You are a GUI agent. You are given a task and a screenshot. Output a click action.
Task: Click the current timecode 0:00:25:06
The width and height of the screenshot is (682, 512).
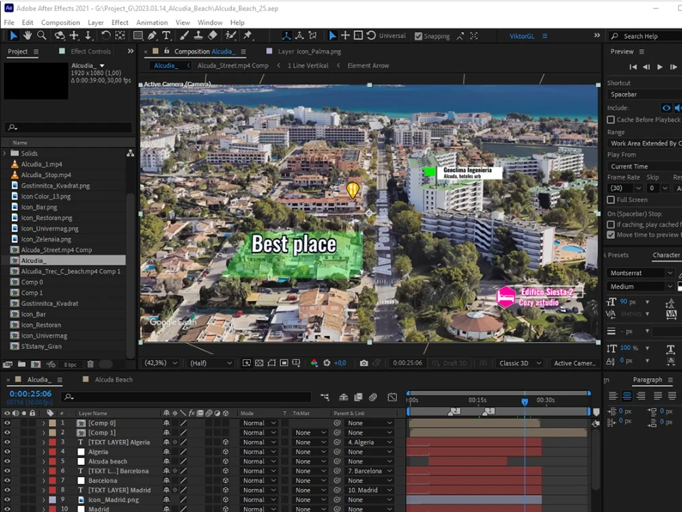click(x=31, y=394)
